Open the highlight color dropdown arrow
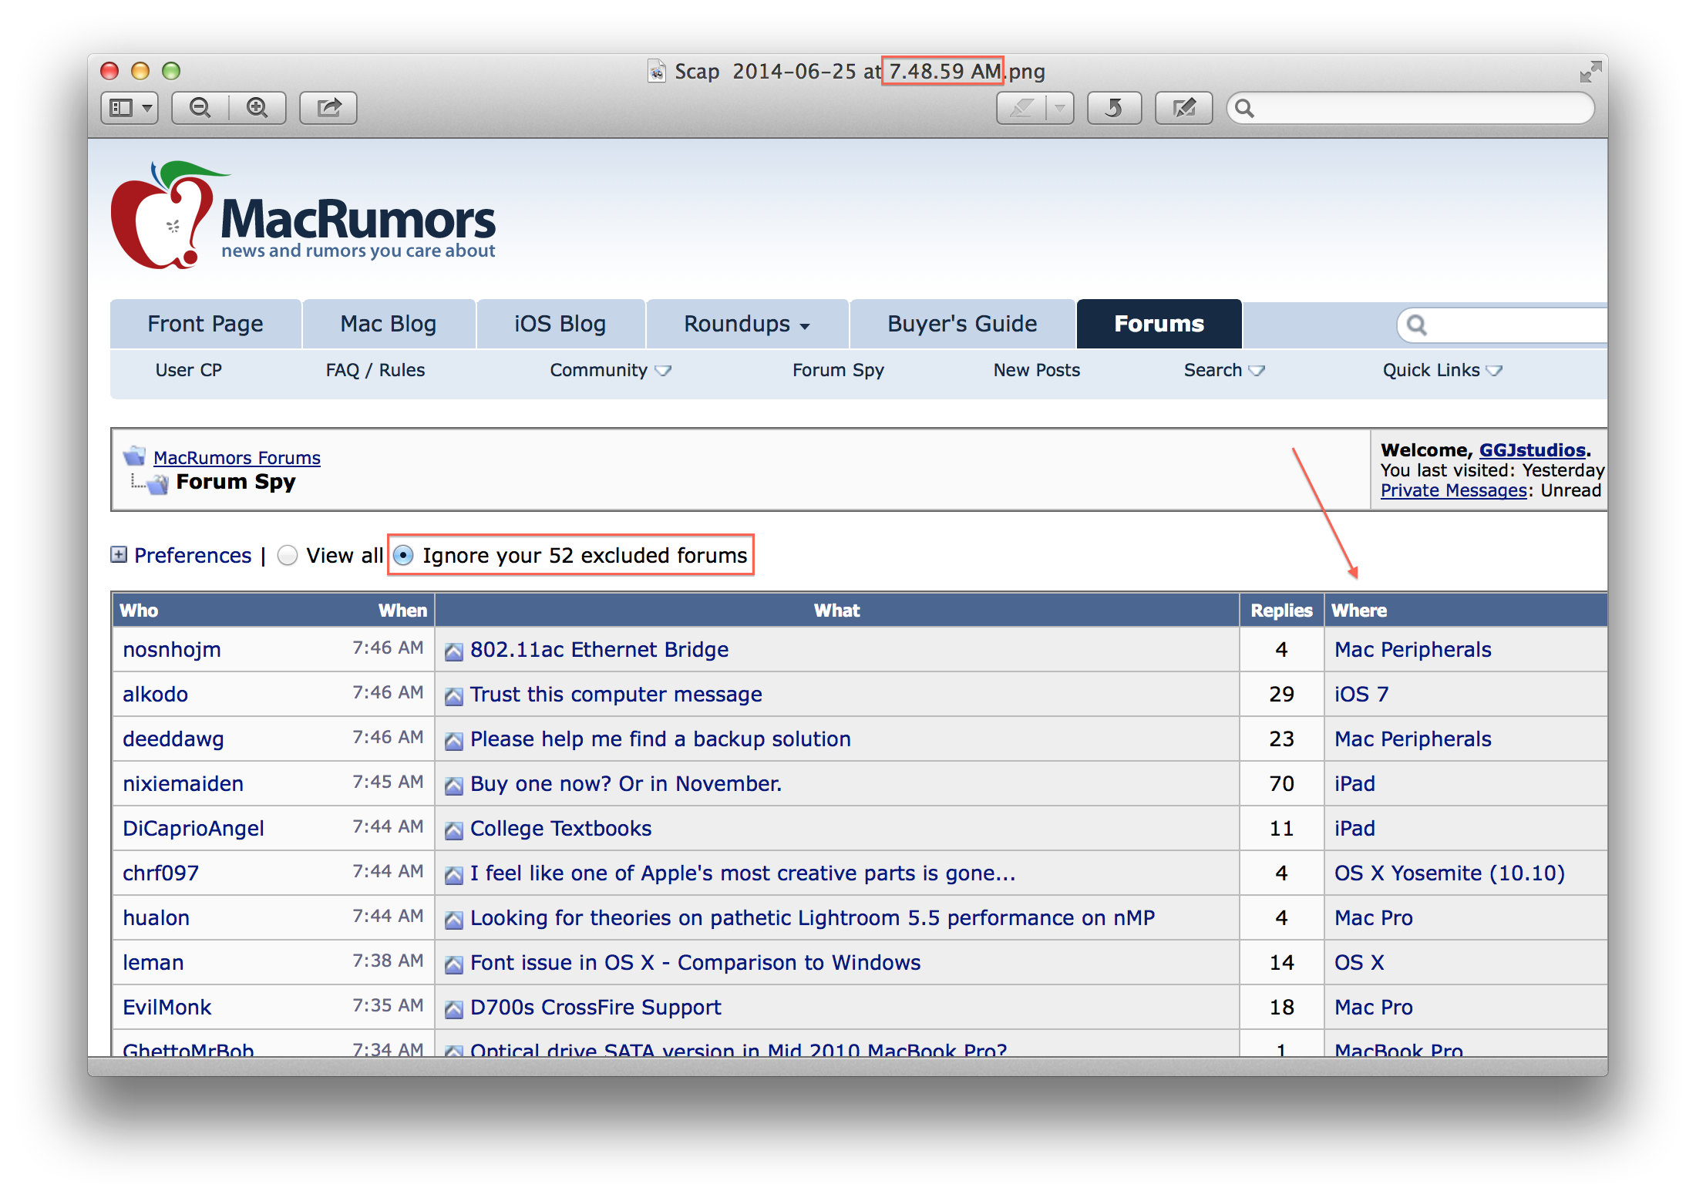Viewport: 1696px width, 1198px height. click(1060, 108)
